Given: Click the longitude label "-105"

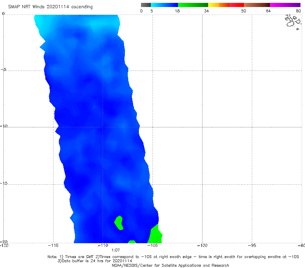Looking at the screenshot, I should point(152,245).
